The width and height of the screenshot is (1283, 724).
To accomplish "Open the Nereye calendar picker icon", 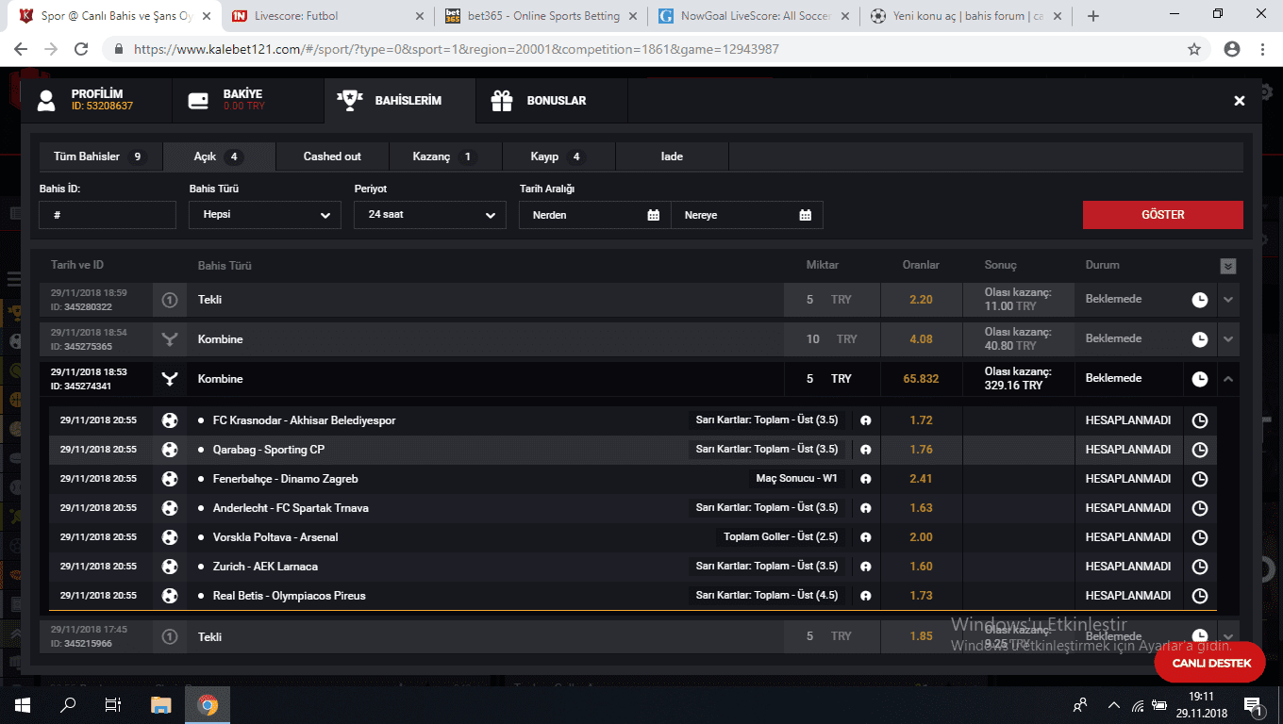I will pos(806,215).
